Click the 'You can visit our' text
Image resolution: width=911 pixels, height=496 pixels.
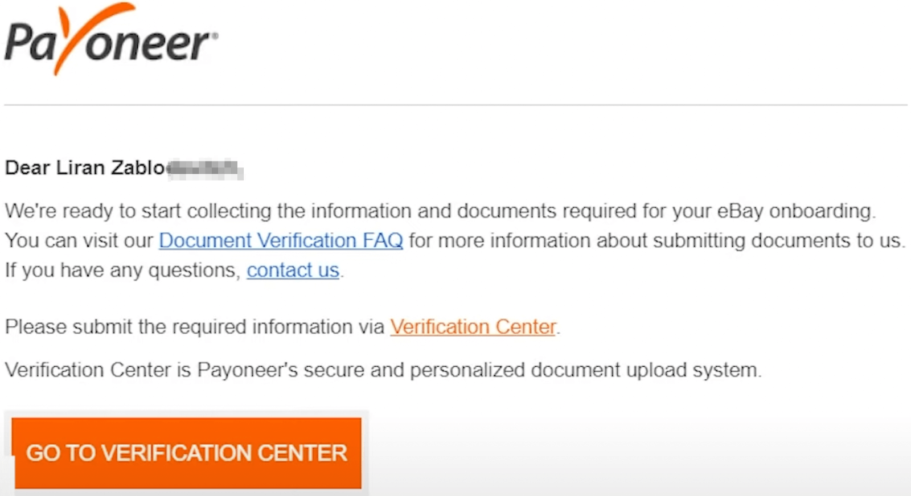[79, 240]
